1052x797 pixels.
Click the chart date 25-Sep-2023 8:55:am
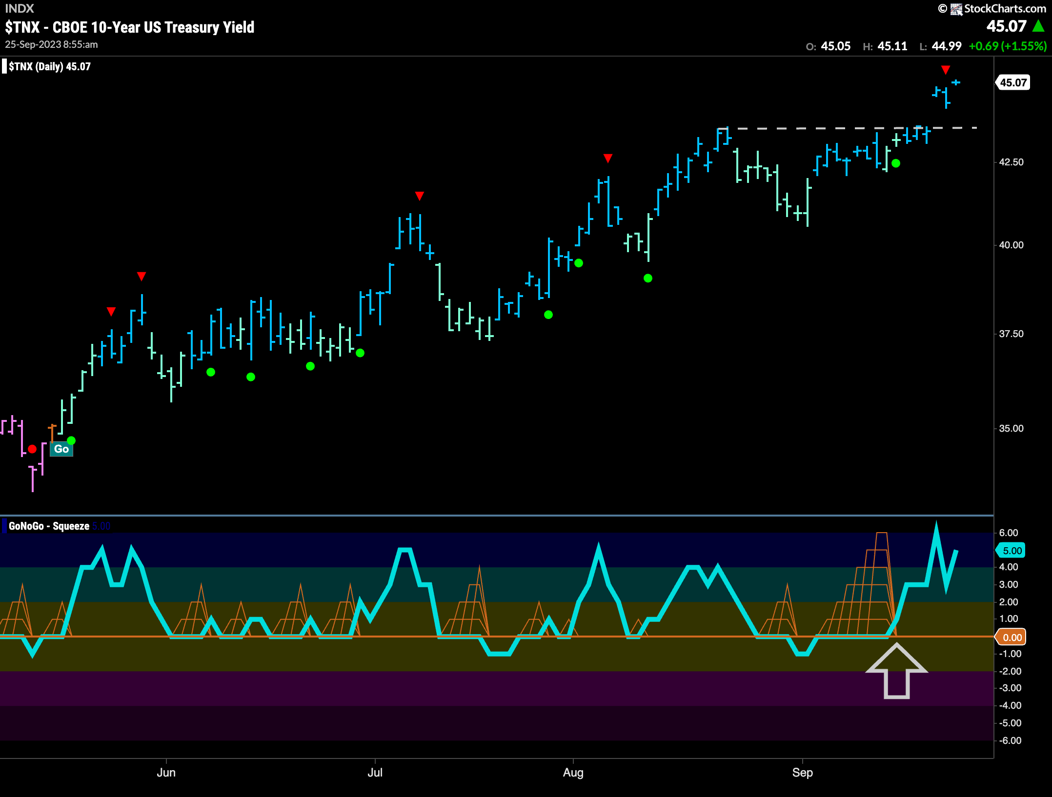point(51,44)
